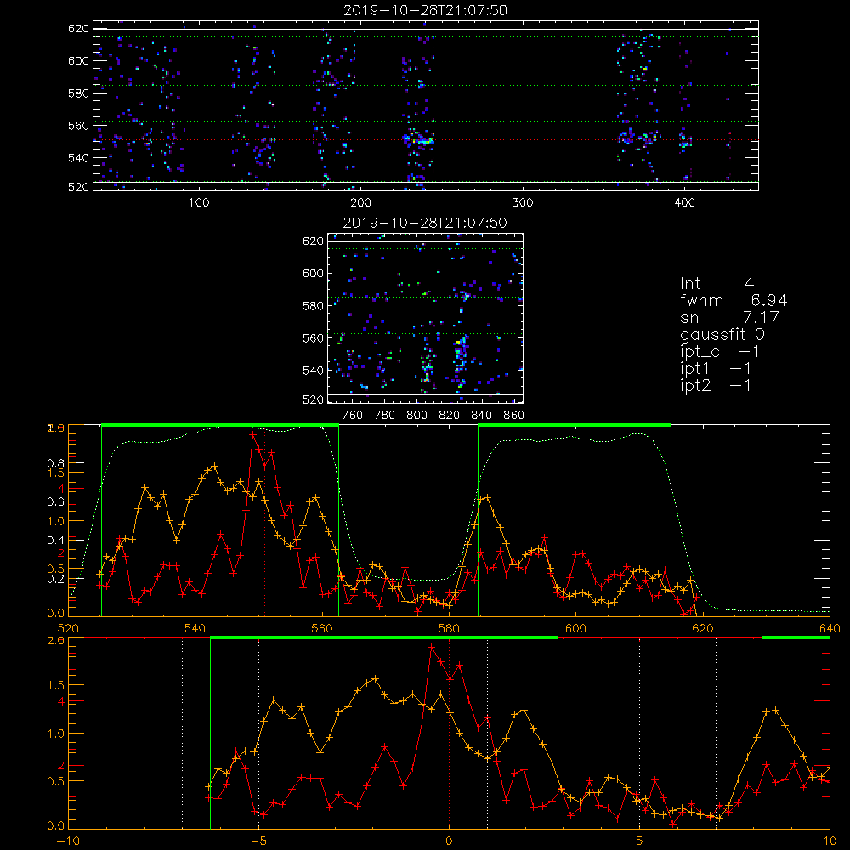Image resolution: width=850 pixels, height=850 pixels.
Task: Click white y-axis label 0.8 on profile plot
Action: [x=55, y=463]
